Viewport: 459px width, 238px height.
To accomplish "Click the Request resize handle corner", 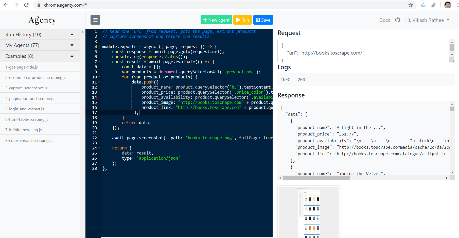I will 452,60.
